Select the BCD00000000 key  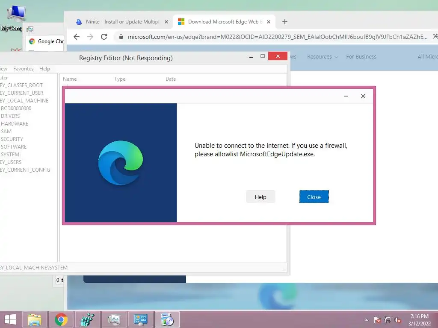click(16, 108)
